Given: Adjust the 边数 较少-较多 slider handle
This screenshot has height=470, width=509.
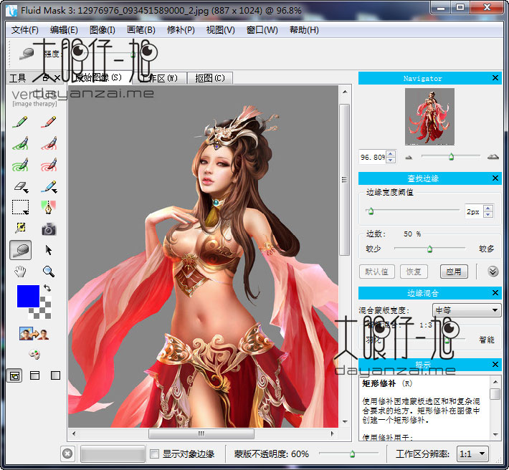Looking at the screenshot, I should click(430, 249).
